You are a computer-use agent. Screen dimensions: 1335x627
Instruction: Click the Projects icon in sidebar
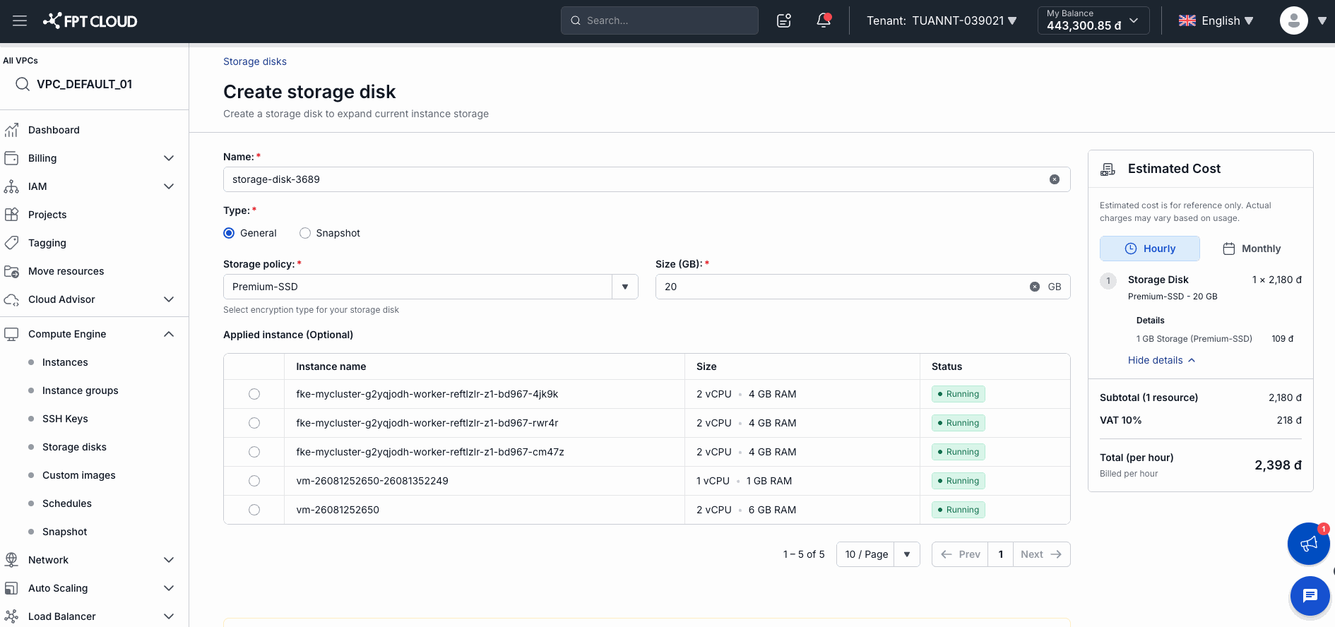click(x=11, y=215)
